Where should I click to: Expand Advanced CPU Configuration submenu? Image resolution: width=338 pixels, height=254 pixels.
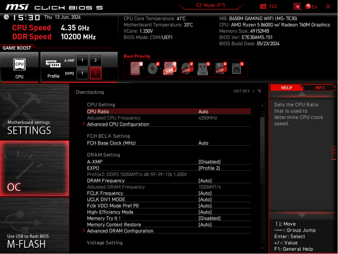coord(118,124)
